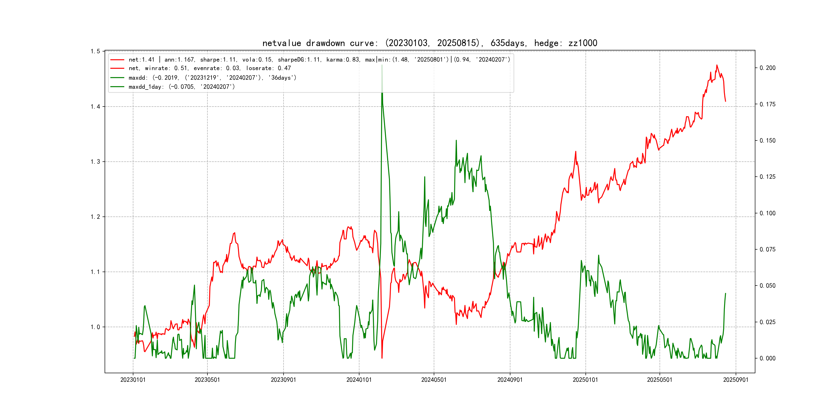This screenshot has height=419, width=839.
Task: Click the net:1.41 ann:1.167 legend label
Action: coord(319,59)
